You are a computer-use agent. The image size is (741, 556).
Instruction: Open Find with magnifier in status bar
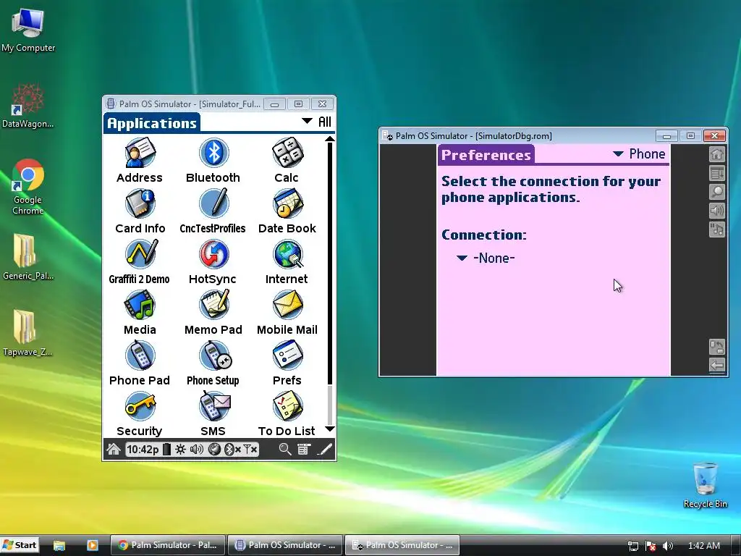[284, 449]
